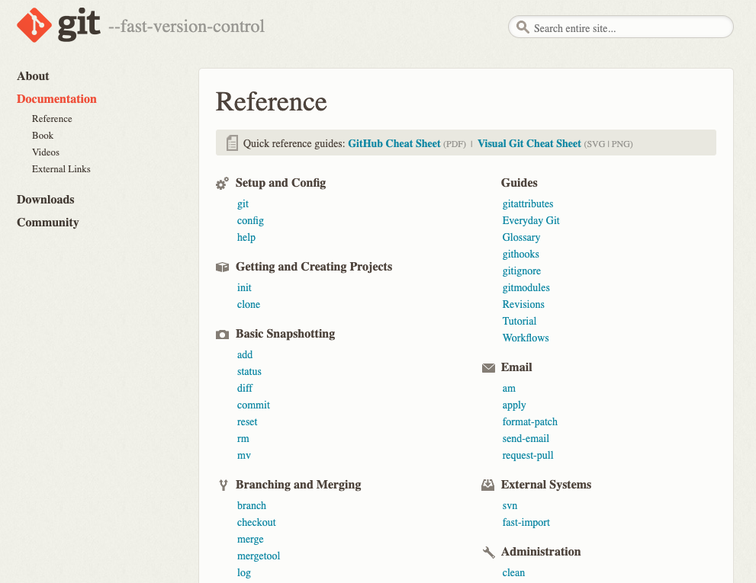This screenshot has width=756, height=583.
Task: Click the gears icon next to Setup and Config
Action: tap(222, 183)
